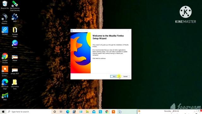Screen dimensions: 202x114
Task: Select the DIGIPAY desktop shortcut
Action: click(x=5, y=31)
